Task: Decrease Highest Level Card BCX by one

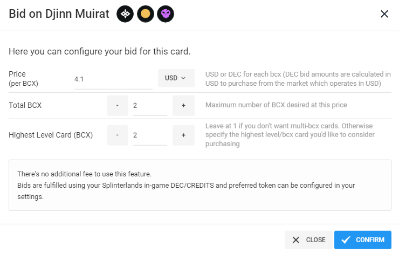Action: tap(118, 135)
